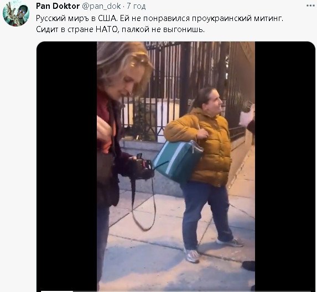This screenshot has height=292, width=317.
Task: Click the tweet line starting with Русский миръ
Action: click(x=159, y=18)
